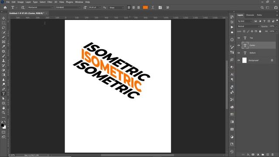Toggle the Character and Paragraph panels icon
The width and height of the screenshot is (279, 157).
click(160, 7)
